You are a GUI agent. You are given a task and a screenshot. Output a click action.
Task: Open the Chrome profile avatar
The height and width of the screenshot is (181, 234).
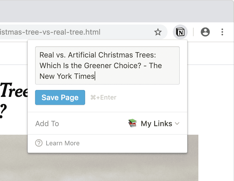(205, 32)
